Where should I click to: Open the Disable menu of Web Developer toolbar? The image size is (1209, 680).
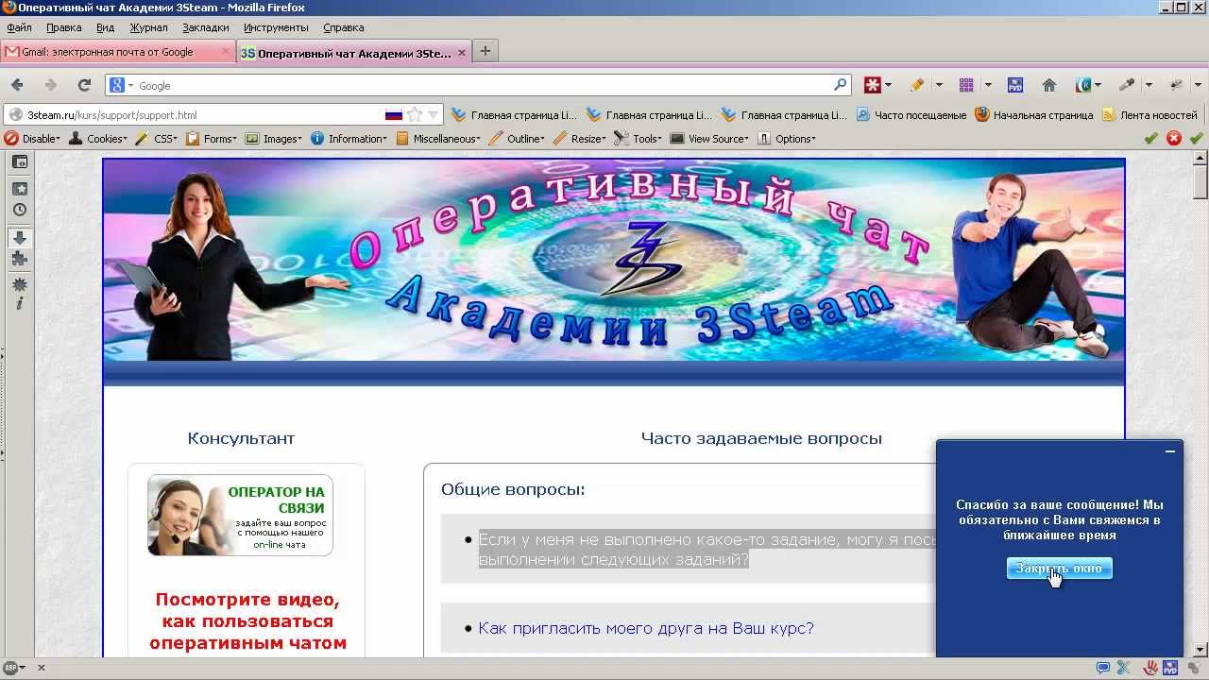pos(32,139)
